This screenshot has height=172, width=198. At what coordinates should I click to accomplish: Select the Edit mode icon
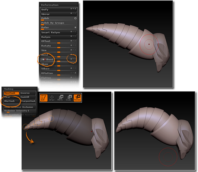click(44, 98)
